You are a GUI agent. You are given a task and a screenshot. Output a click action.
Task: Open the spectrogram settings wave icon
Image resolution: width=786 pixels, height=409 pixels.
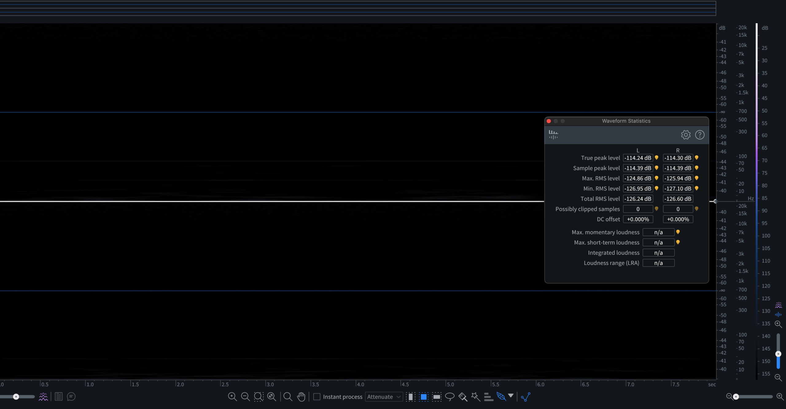click(43, 397)
